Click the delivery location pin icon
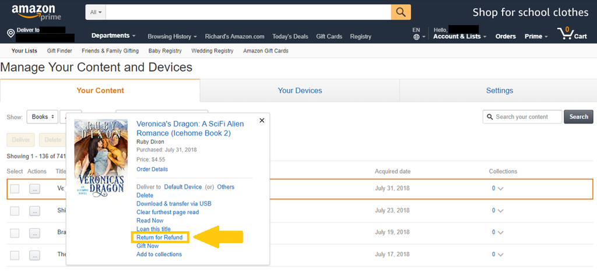This screenshot has height=272, width=597. [x=11, y=34]
